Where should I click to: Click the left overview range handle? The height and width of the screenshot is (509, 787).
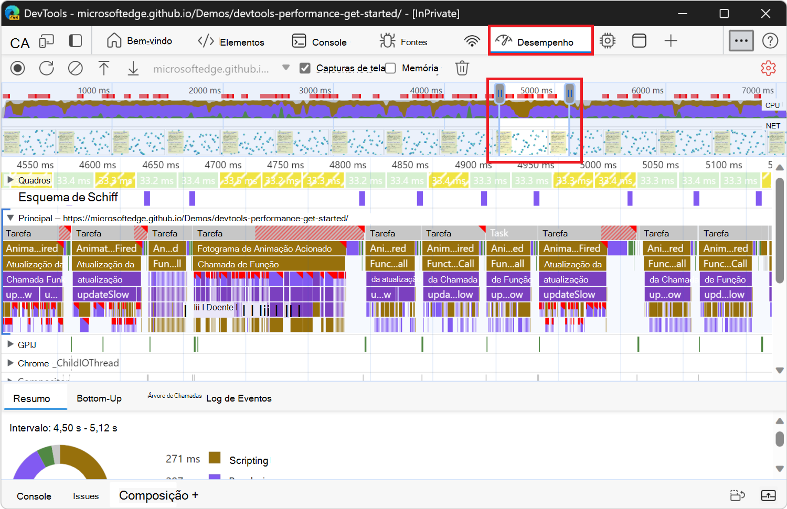tap(499, 93)
